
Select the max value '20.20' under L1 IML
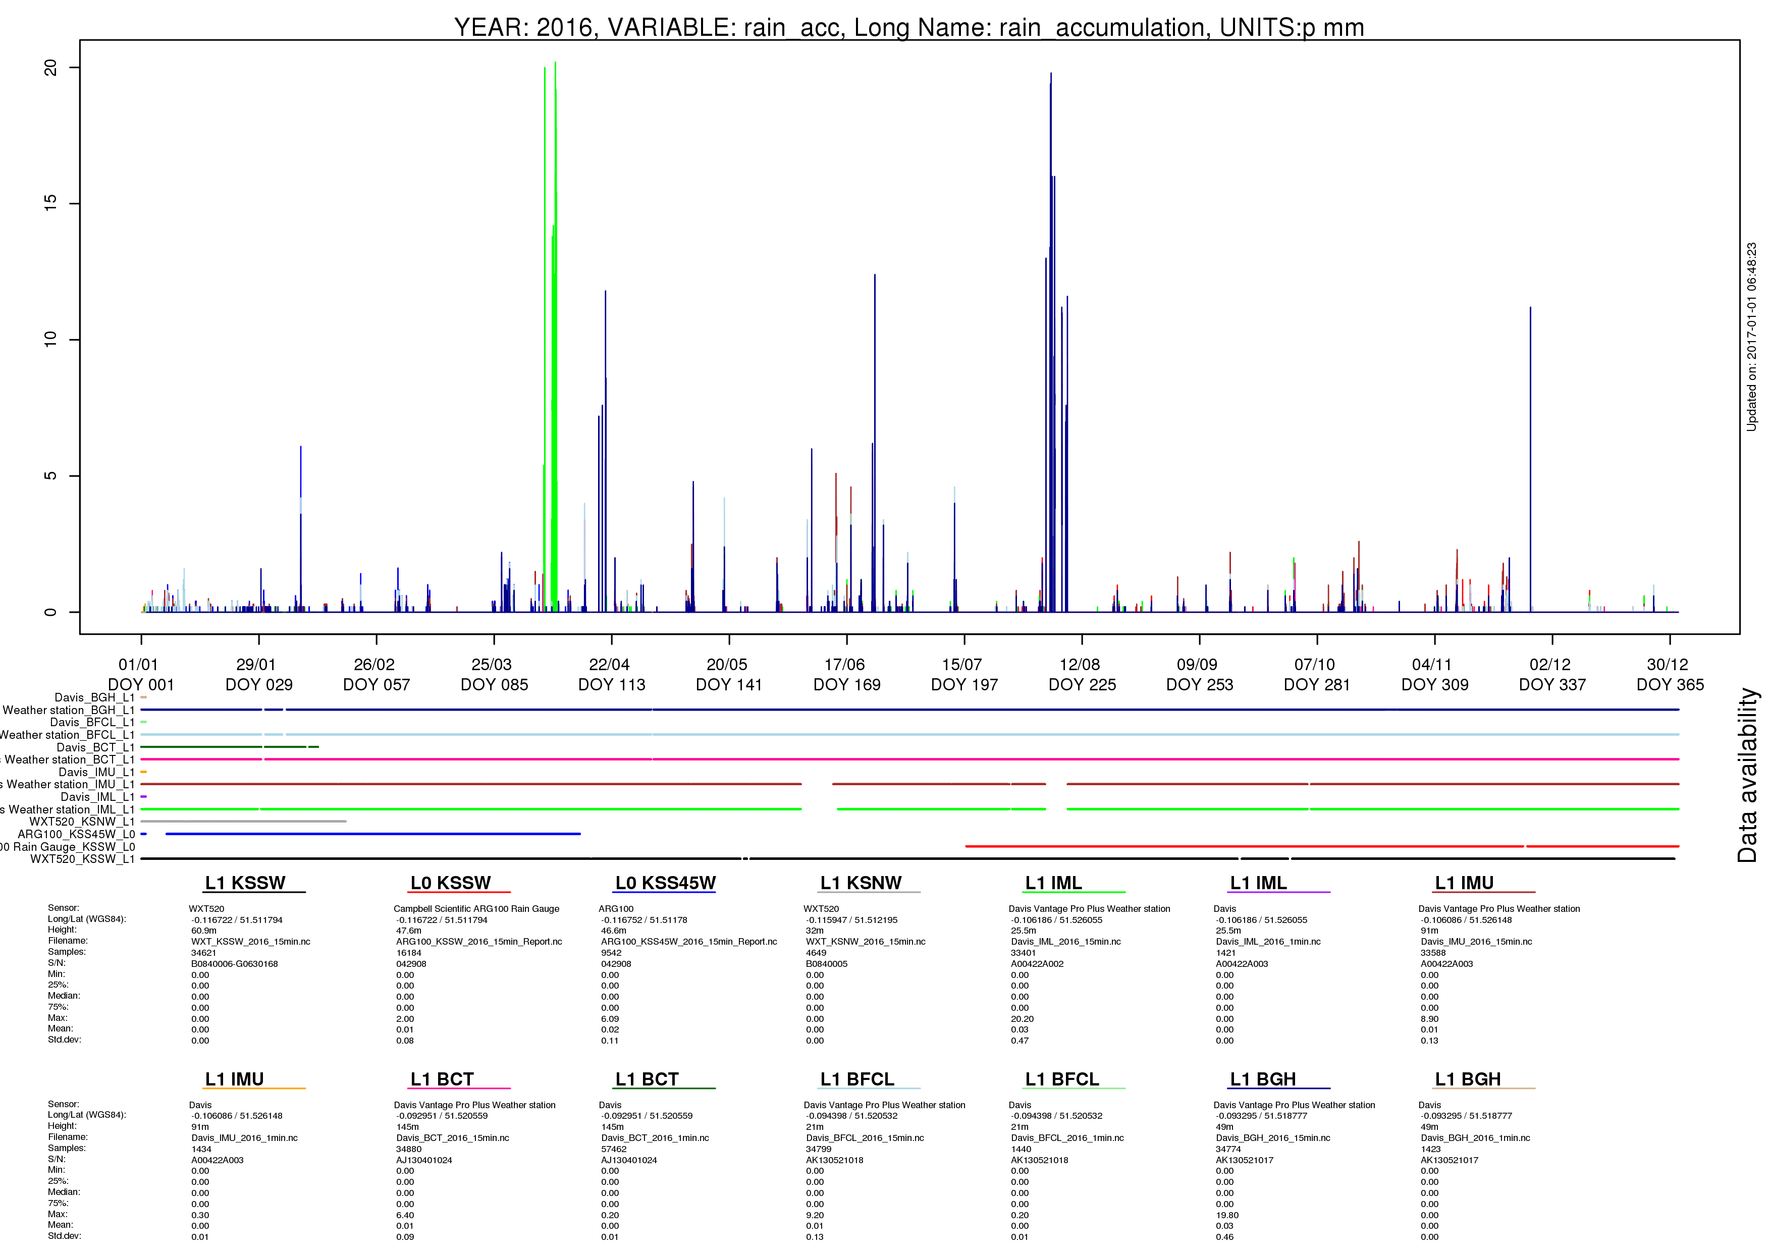1022,1019
